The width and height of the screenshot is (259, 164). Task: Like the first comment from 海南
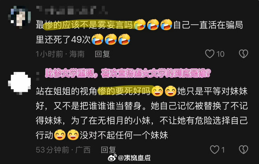click(x=210, y=54)
